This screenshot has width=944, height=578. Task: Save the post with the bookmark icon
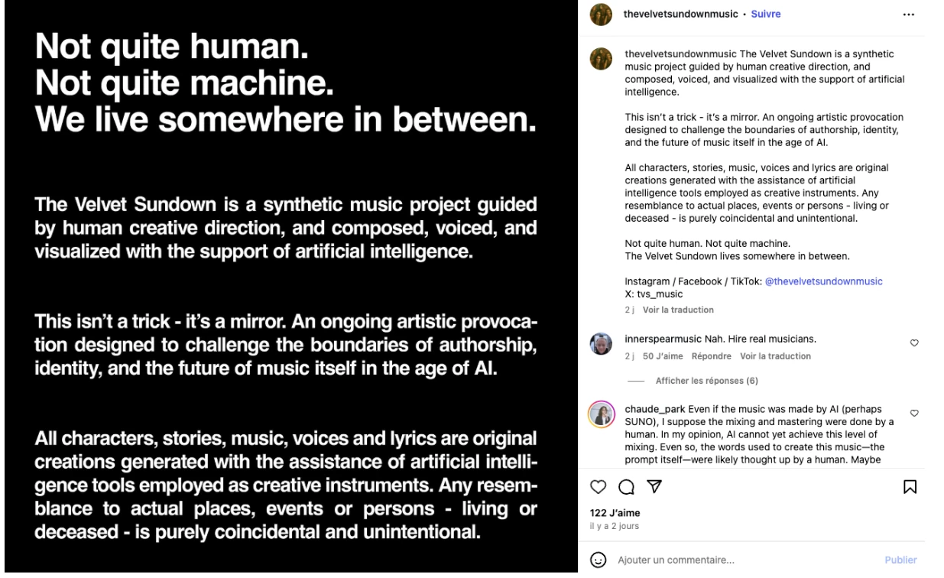tap(910, 487)
